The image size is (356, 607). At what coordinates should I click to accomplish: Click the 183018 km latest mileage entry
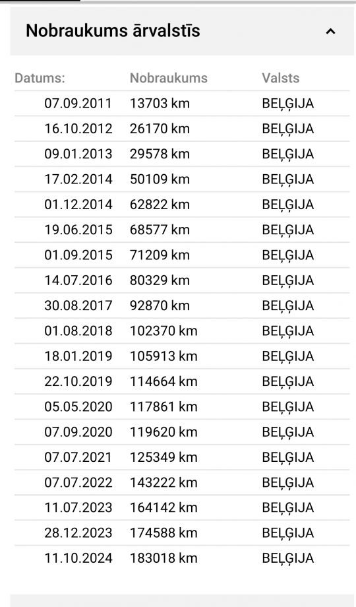(x=163, y=558)
